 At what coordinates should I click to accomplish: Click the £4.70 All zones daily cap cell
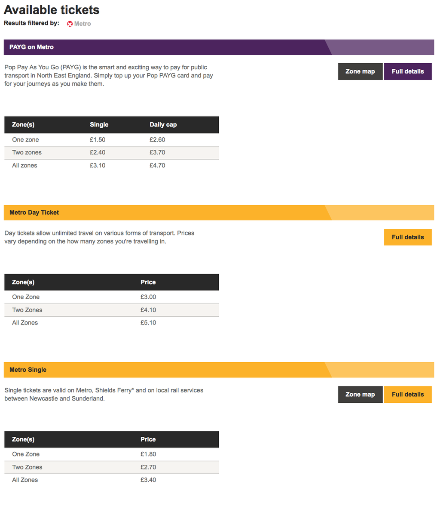pyautogui.click(x=157, y=166)
